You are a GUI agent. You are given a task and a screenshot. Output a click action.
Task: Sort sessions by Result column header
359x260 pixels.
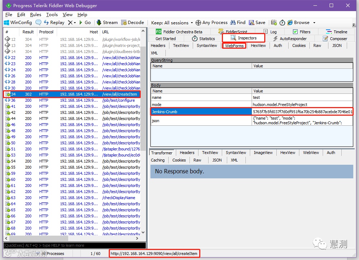pyautogui.click(x=28, y=32)
